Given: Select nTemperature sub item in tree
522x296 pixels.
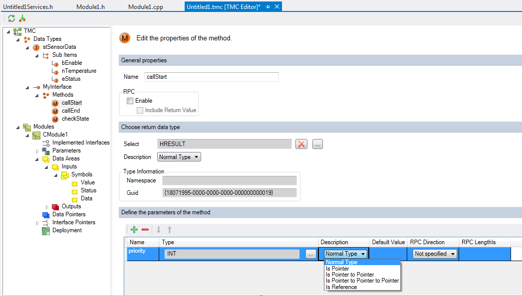Looking at the screenshot, I should point(79,71).
